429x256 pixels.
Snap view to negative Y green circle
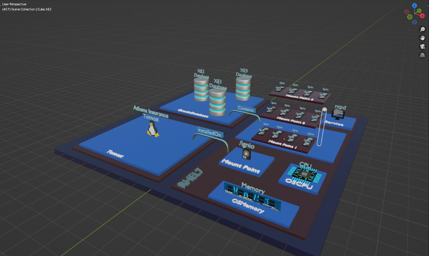(410, 17)
